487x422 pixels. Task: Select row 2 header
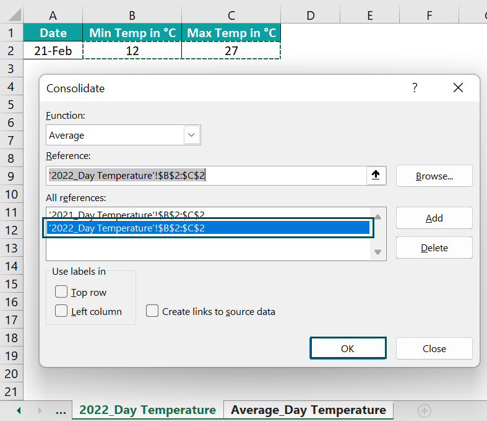click(x=11, y=51)
